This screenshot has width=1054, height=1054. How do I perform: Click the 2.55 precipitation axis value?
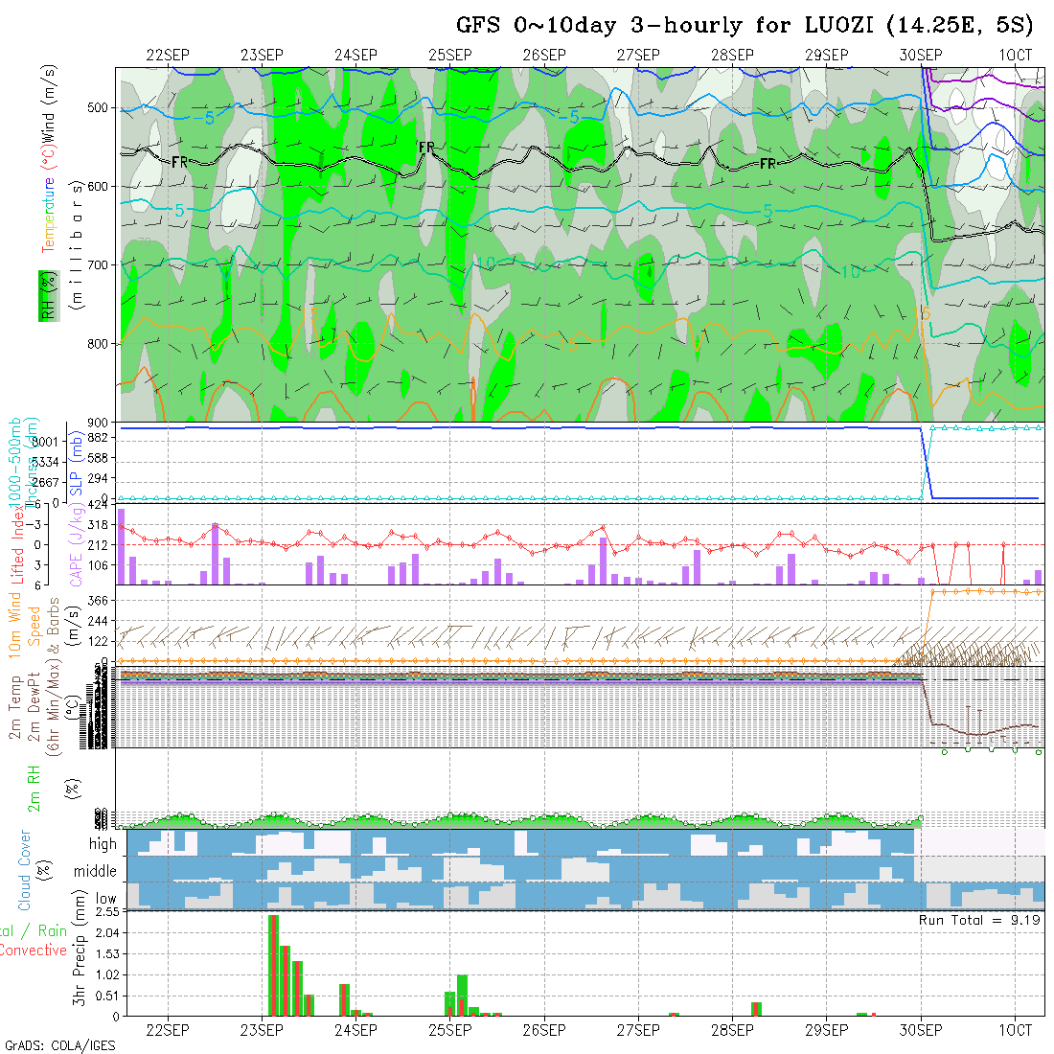click(x=106, y=912)
